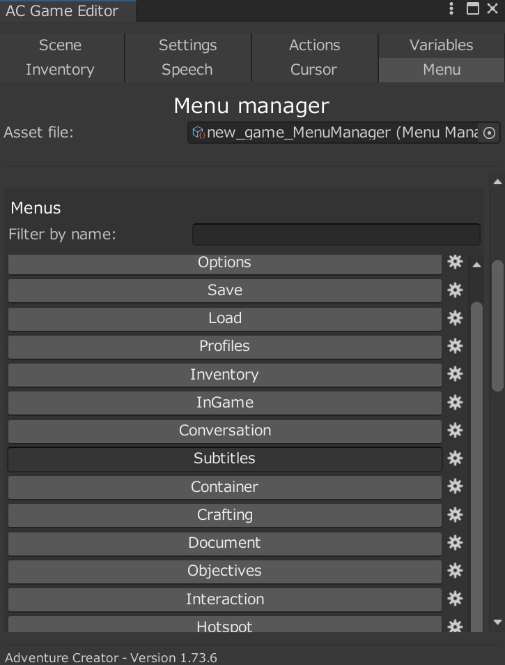
Task: Click gear icon next to Profiles
Action: [455, 346]
